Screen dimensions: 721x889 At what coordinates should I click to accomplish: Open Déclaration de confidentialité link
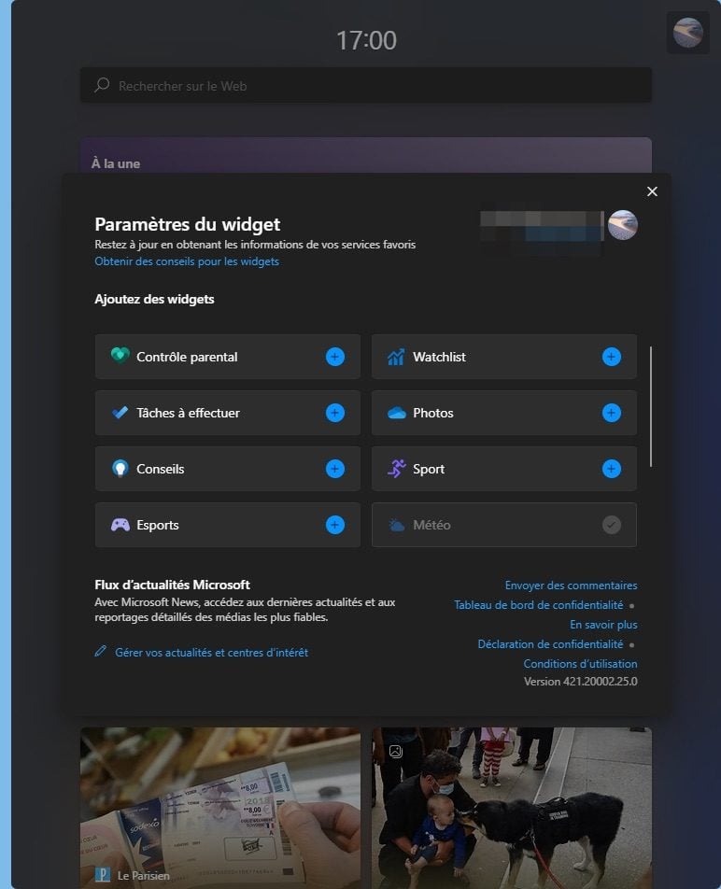click(x=550, y=644)
